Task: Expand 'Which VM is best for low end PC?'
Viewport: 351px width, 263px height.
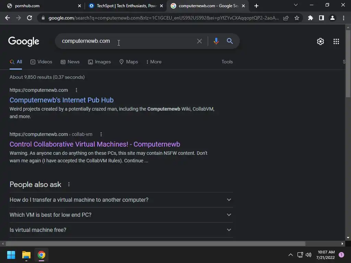Action: 121,215
